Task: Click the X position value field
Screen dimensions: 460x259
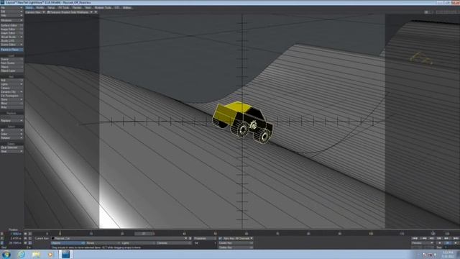Action: coord(15,234)
